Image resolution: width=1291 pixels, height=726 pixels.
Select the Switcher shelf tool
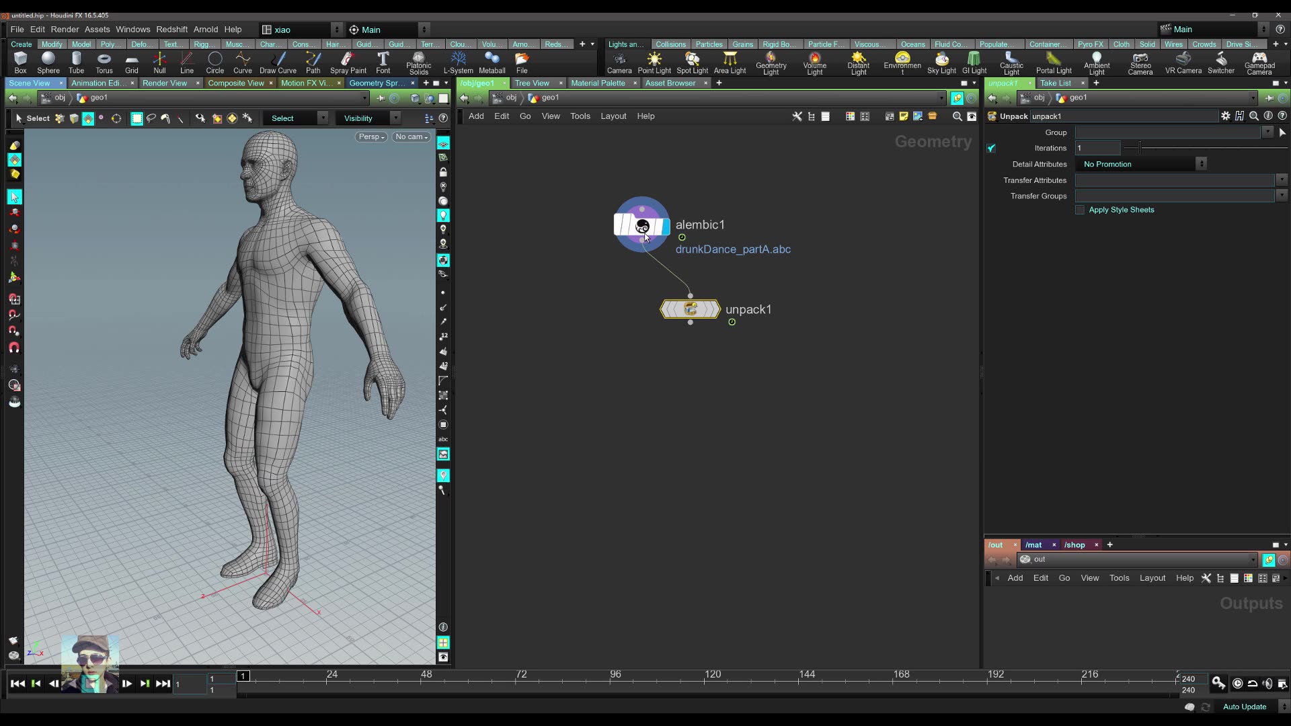click(1220, 63)
